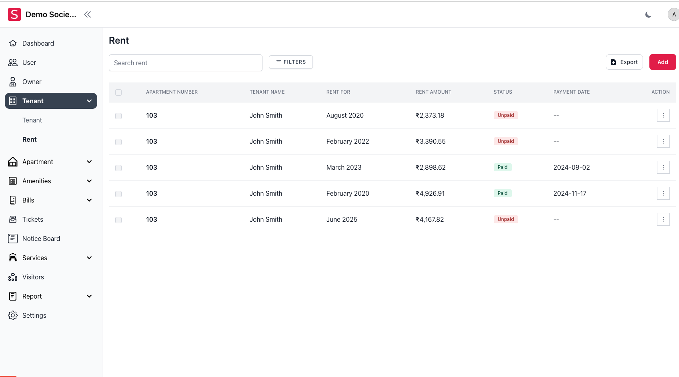
Task: Select all rows with header checkbox
Action: click(118, 92)
